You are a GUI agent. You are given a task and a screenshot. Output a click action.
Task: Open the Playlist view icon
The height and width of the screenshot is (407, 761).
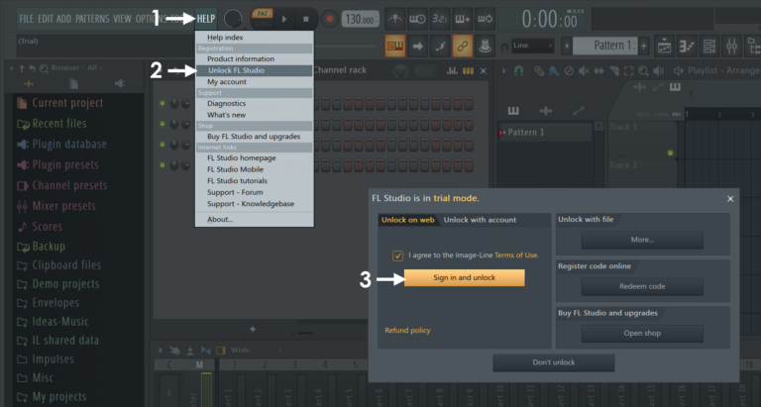pyautogui.click(x=664, y=47)
